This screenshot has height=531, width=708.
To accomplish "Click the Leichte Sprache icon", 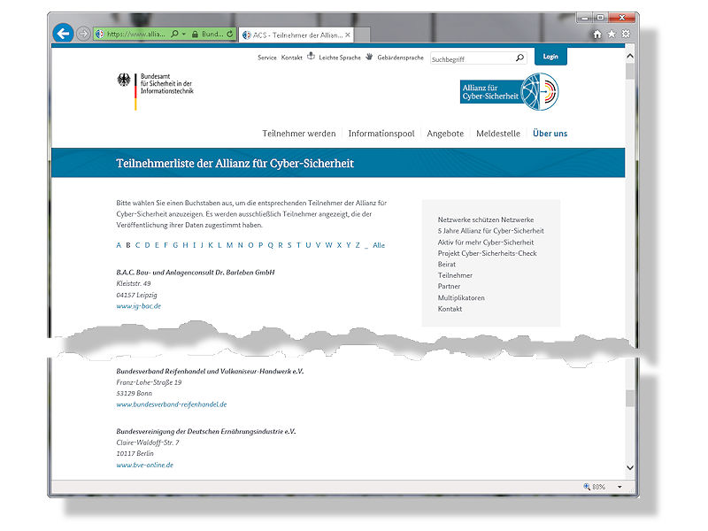I will tap(311, 57).
